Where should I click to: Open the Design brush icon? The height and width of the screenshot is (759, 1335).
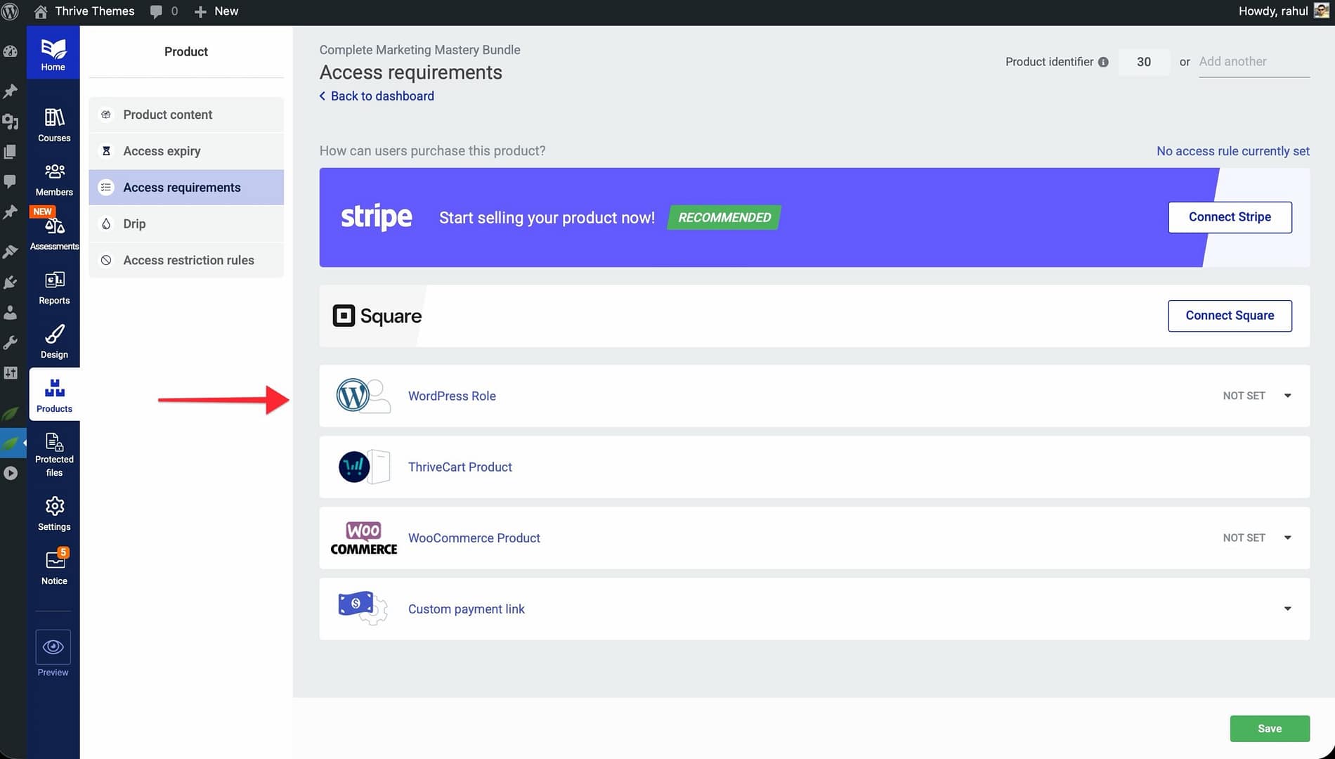(54, 335)
